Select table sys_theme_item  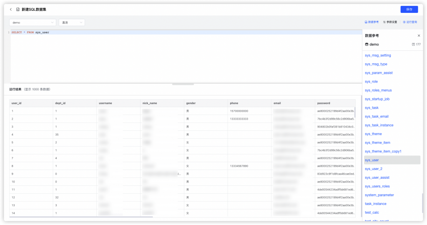(x=377, y=142)
